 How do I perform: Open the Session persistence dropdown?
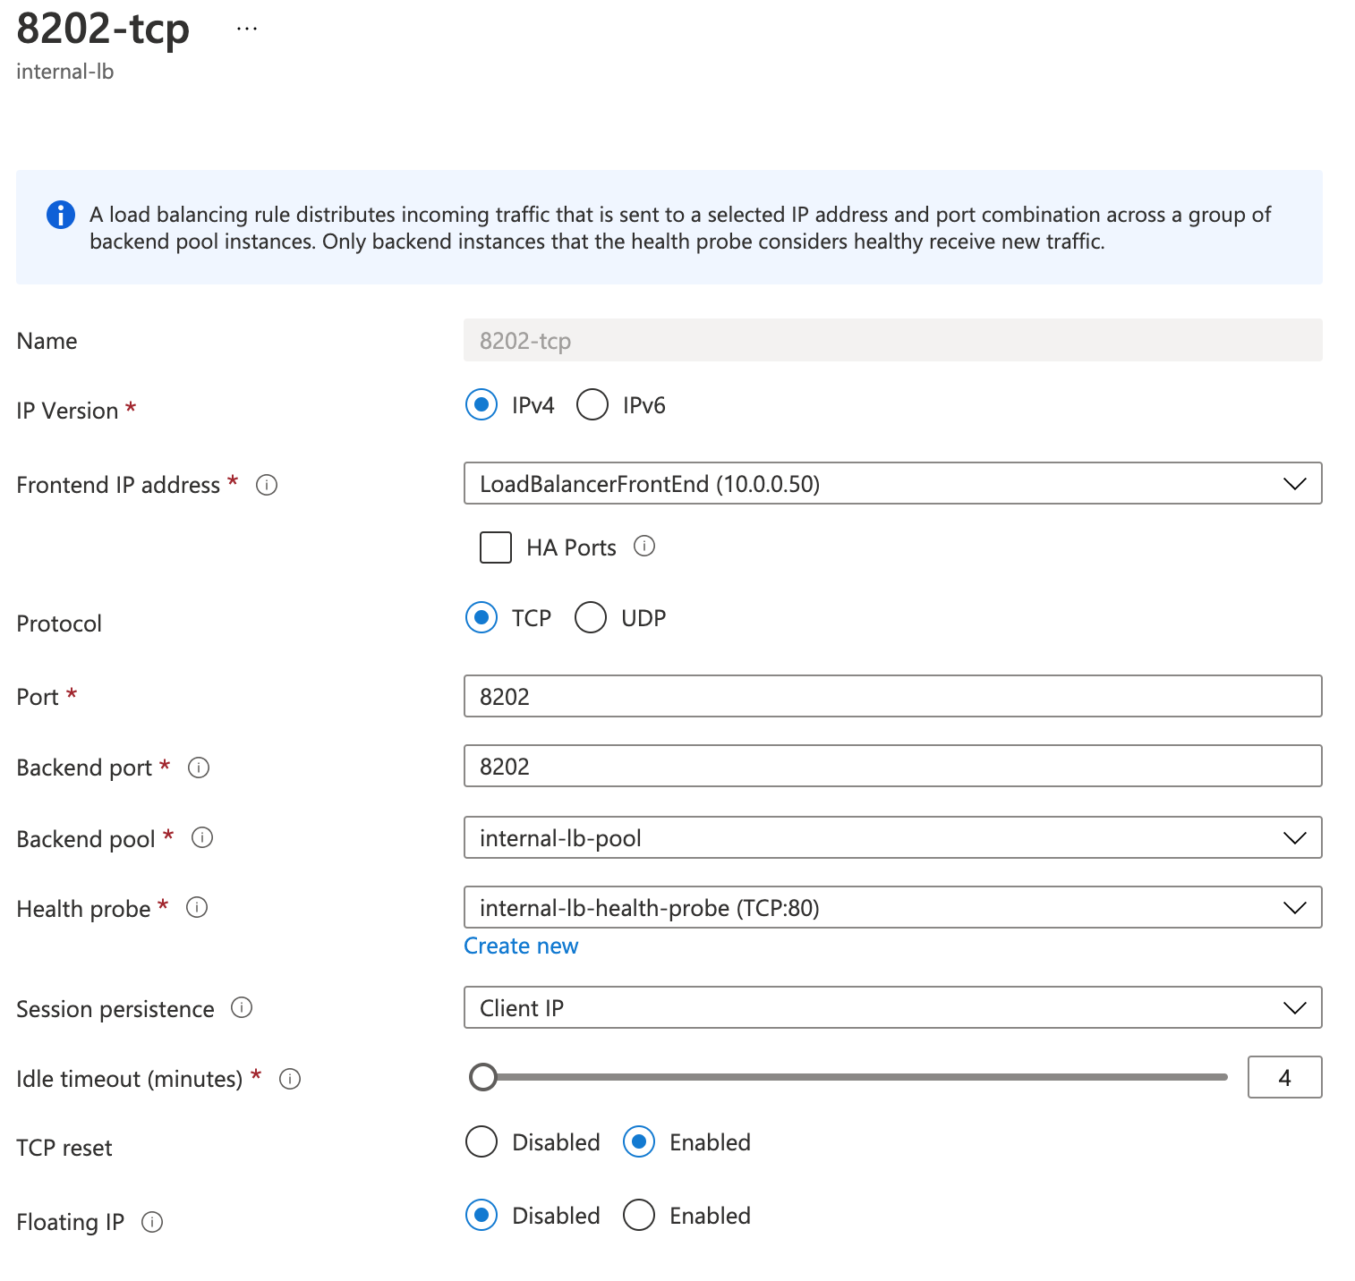pos(892,1007)
